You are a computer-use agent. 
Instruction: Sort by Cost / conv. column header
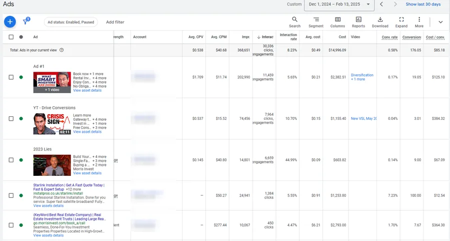click(435, 37)
